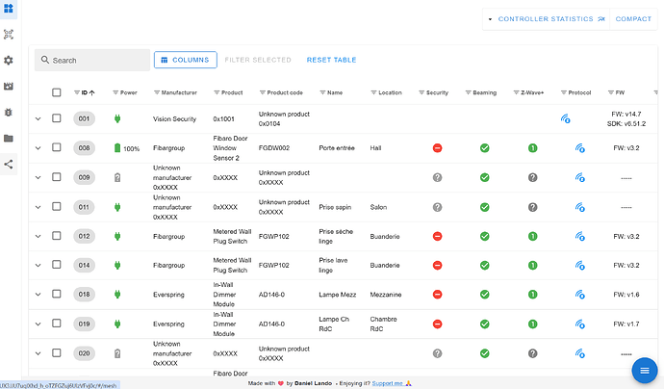Select checkbox for node 018

pyautogui.click(x=57, y=294)
